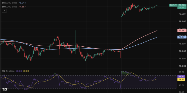Click the blue 76.941 SMA price label
This screenshot has height=93, width=187.
[x=182, y=37]
